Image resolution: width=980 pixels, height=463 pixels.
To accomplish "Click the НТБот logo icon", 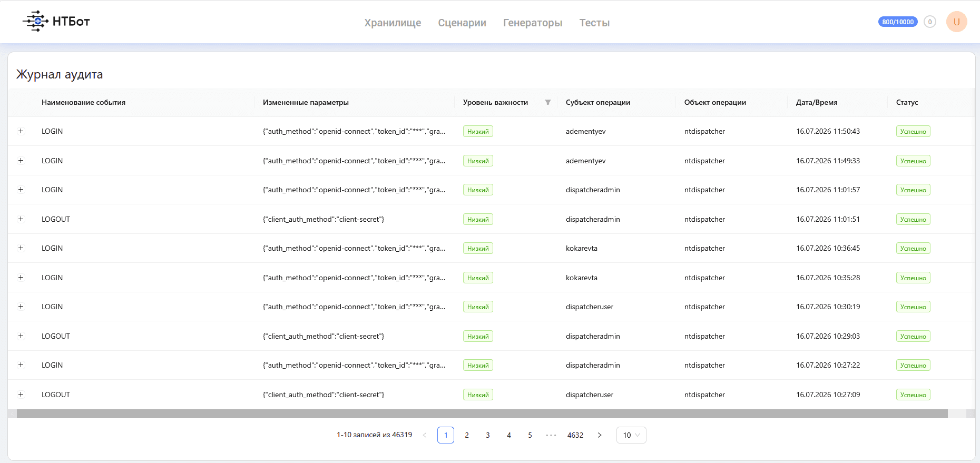I will pyautogui.click(x=35, y=21).
